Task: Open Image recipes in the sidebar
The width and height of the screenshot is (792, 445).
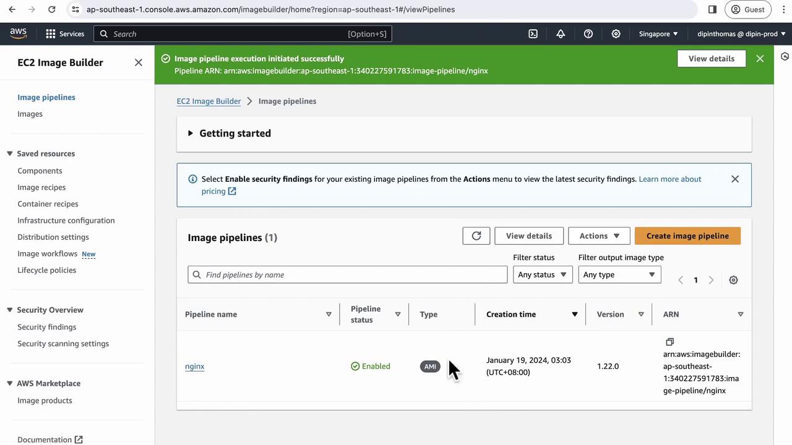Action: tap(41, 188)
